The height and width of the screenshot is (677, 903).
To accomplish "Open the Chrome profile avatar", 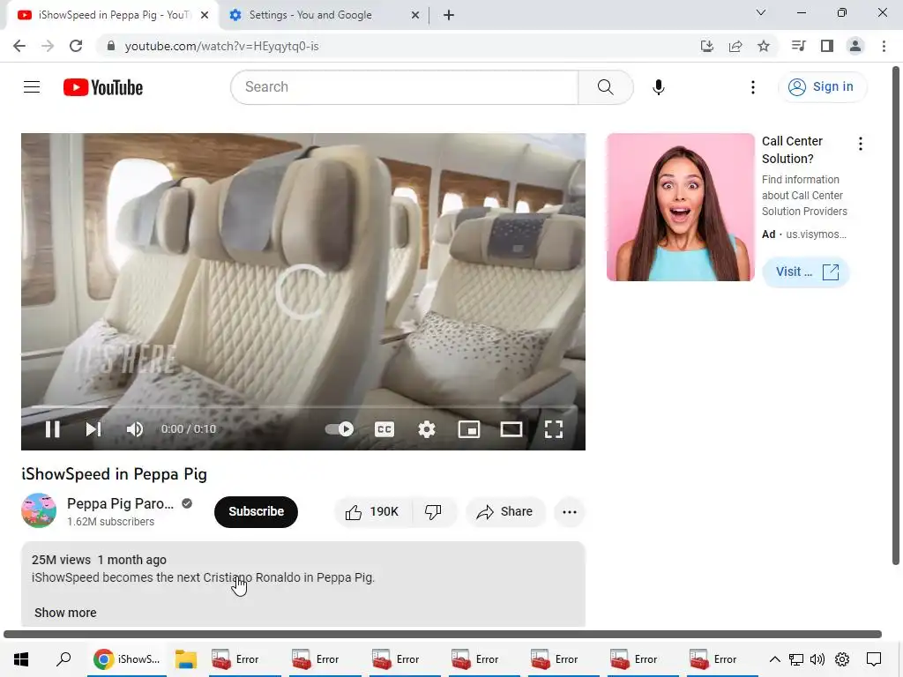I will pyautogui.click(x=855, y=46).
